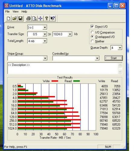The image size is (134, 151).
Task: Click the question mark About icon
Action: (x=46, y=18)
